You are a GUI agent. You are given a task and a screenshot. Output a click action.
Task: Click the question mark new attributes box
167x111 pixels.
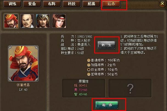point(130,88)
